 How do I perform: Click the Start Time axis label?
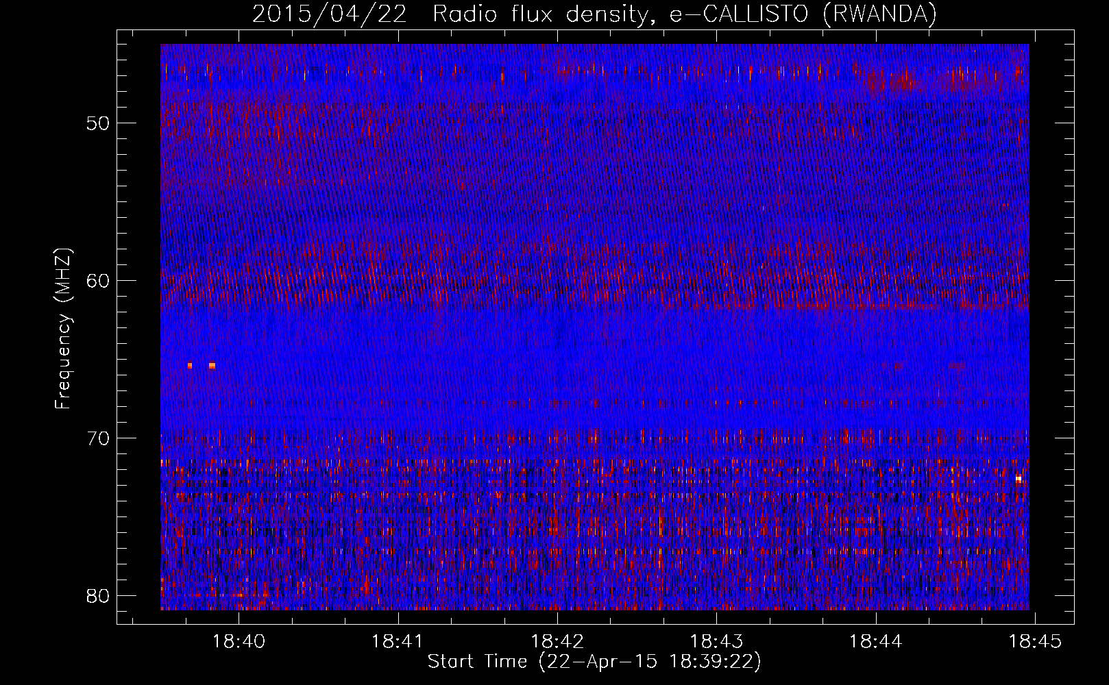pyautogui.click(x=594, y=662)
